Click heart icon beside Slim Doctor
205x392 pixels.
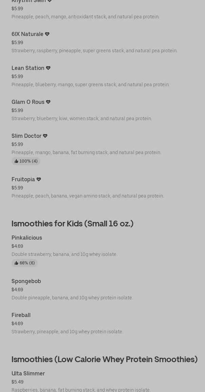coord(45,136)
